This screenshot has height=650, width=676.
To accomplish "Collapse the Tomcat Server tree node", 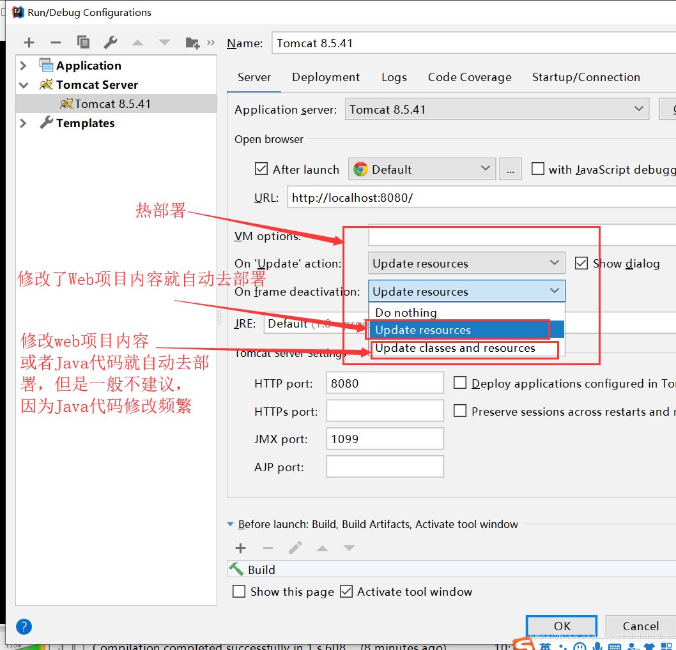I will pyautogui.click(x=24, y=85).
